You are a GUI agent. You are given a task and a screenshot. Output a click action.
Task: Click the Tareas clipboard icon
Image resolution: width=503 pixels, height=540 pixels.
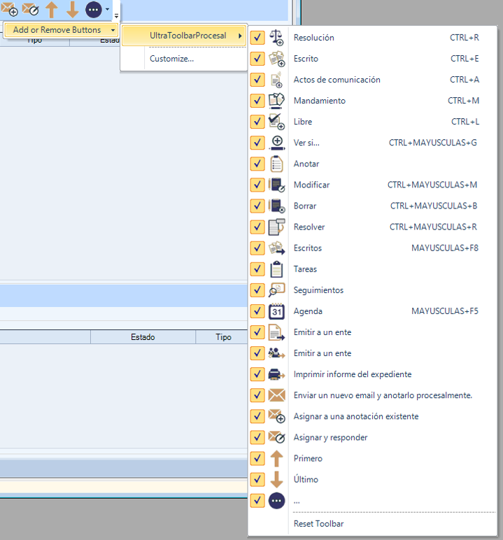[276, 269]
